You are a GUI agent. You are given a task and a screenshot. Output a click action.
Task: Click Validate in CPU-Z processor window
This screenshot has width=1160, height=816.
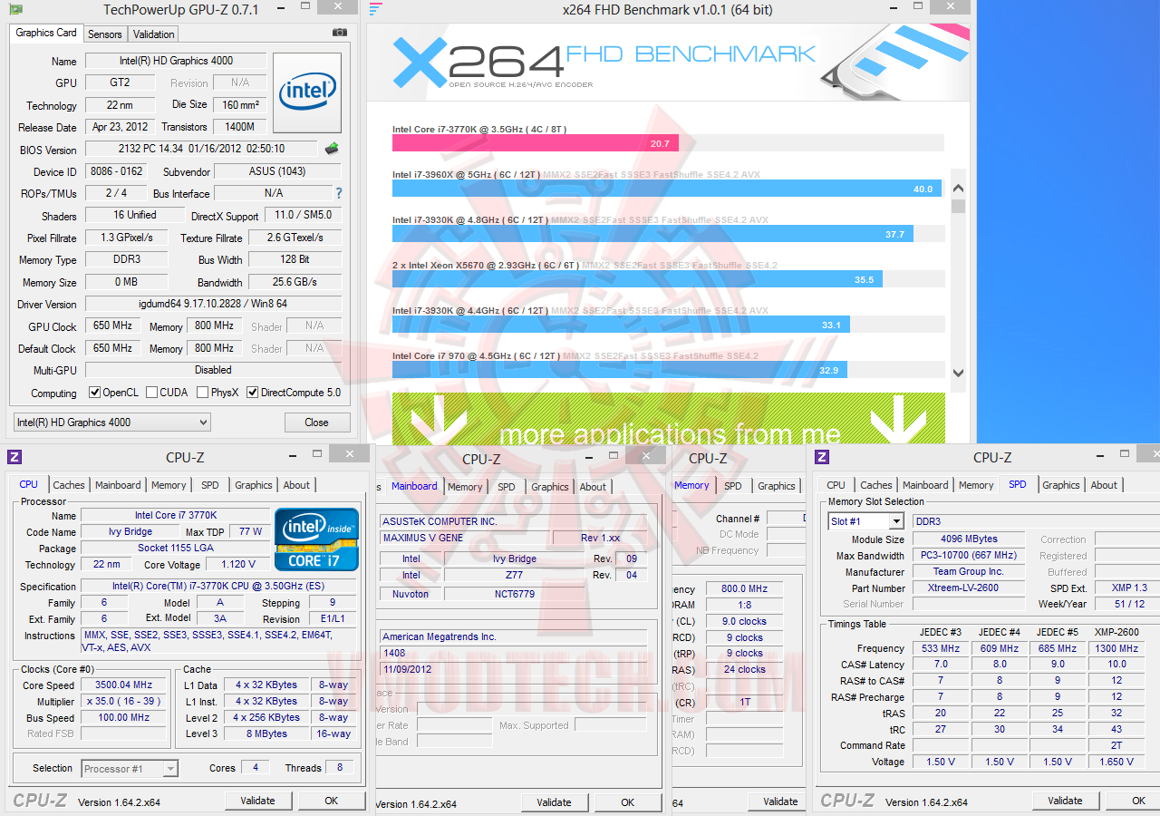[257, 801]
